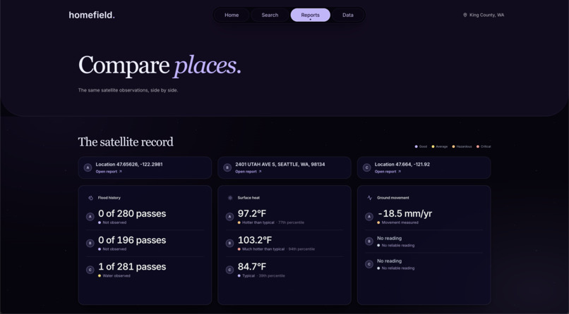Click the Location 47.65626, -122.2981 title
This screenshot has height=314, width=569.
(129, 164)
